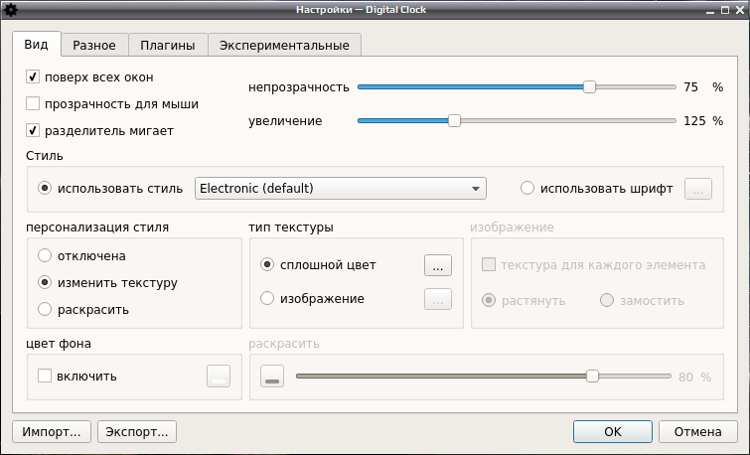
Task: Click the 125 zoom value
Action: pos(694,120)
